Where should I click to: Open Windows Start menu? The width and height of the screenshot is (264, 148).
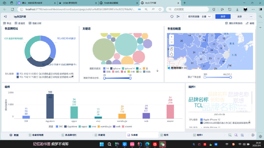(x=102, y=144)
